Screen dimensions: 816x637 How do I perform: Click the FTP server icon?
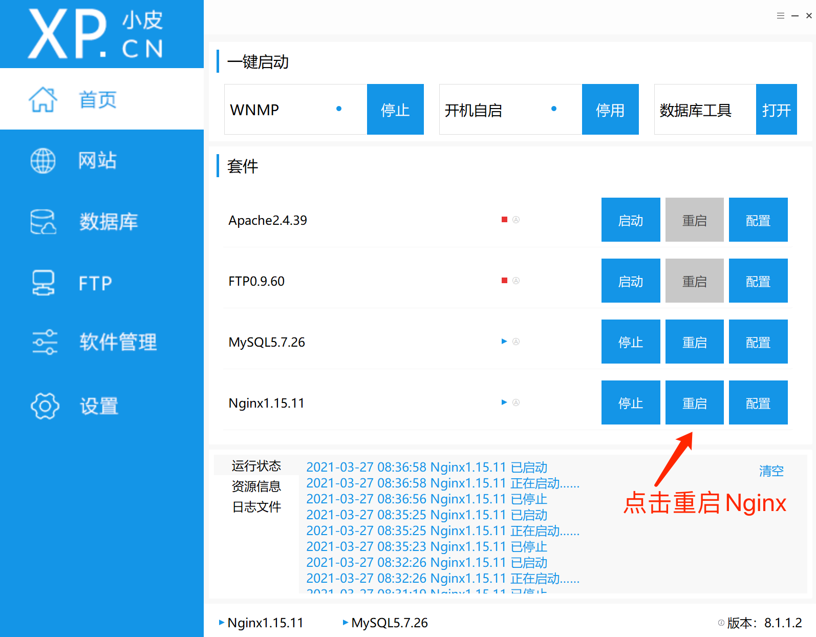[44, 283]
